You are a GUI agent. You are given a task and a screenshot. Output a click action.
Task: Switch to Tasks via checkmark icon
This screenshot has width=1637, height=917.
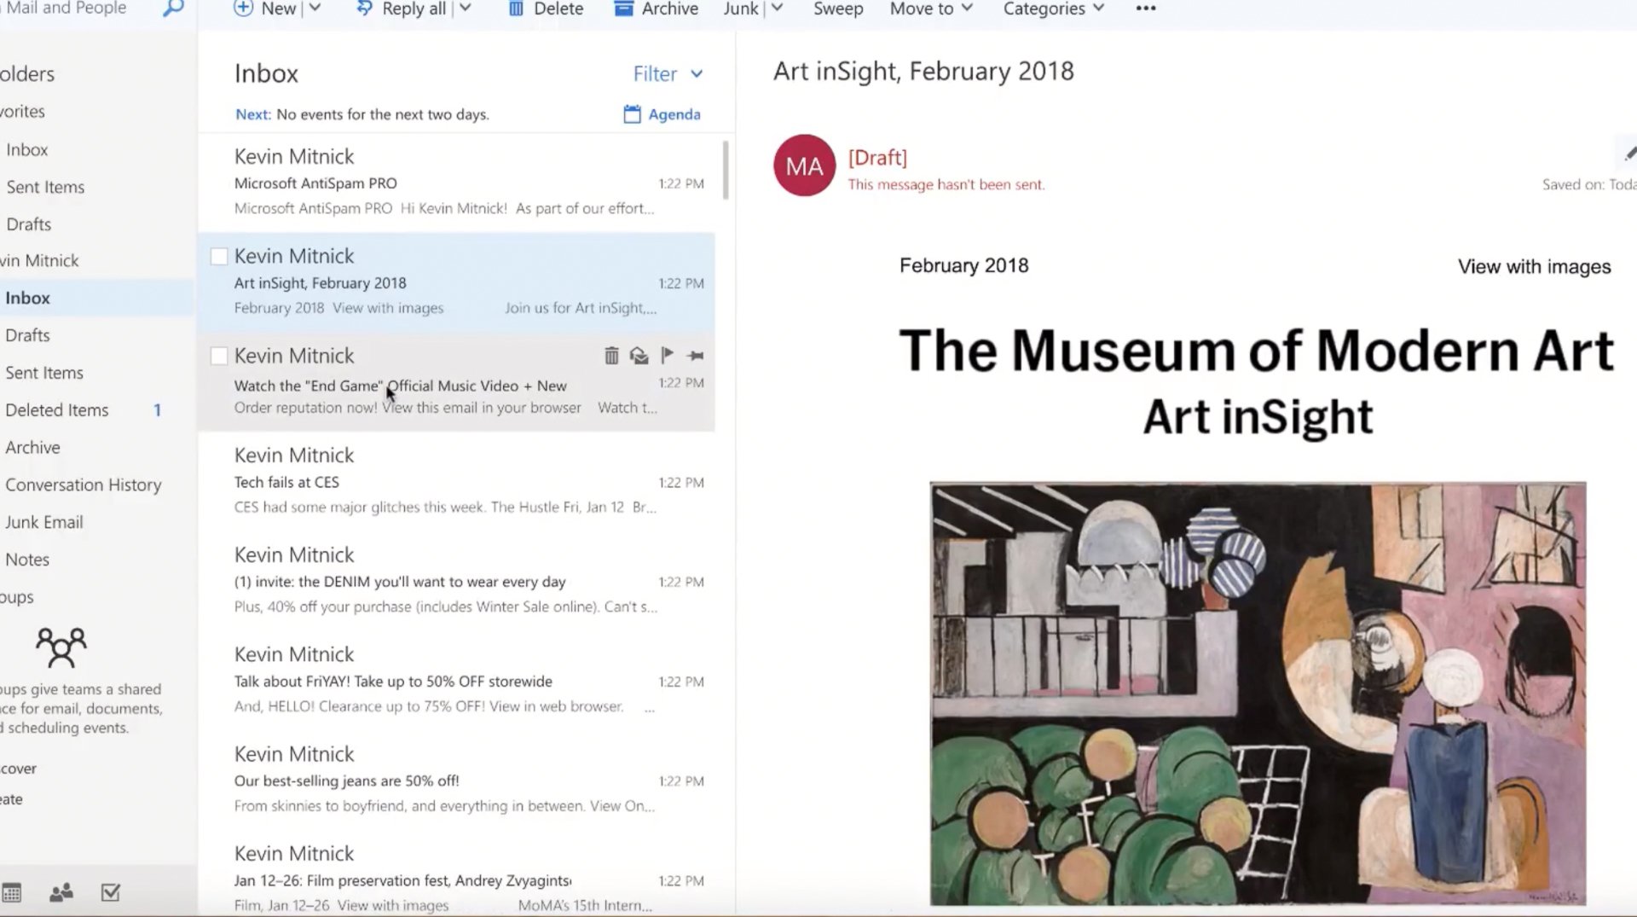(x=111, y=893)
